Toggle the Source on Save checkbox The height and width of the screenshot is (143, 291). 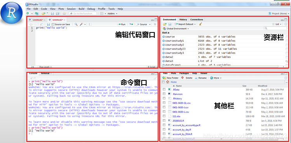coord(53,24)
